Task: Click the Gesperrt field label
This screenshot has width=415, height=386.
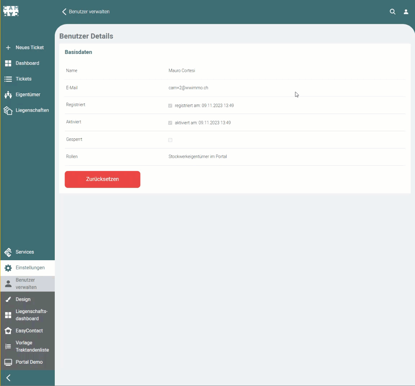Action: click(74, 139)
